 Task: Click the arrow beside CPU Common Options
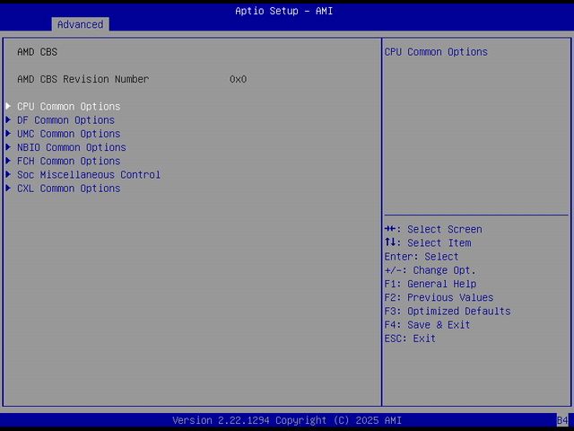coord(8,106)
